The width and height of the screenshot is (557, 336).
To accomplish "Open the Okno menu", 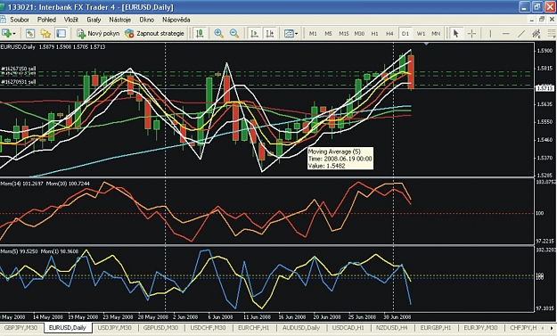I will (x=146, y=20).
